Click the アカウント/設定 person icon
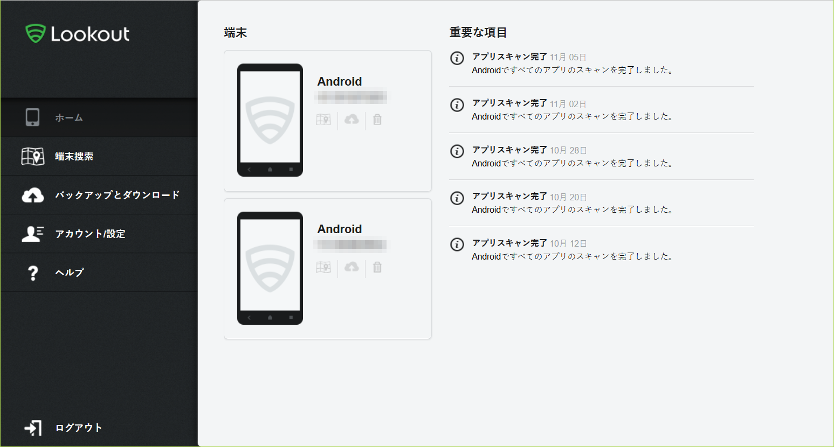Screen dimensions: 834x447 pos(32,234)
